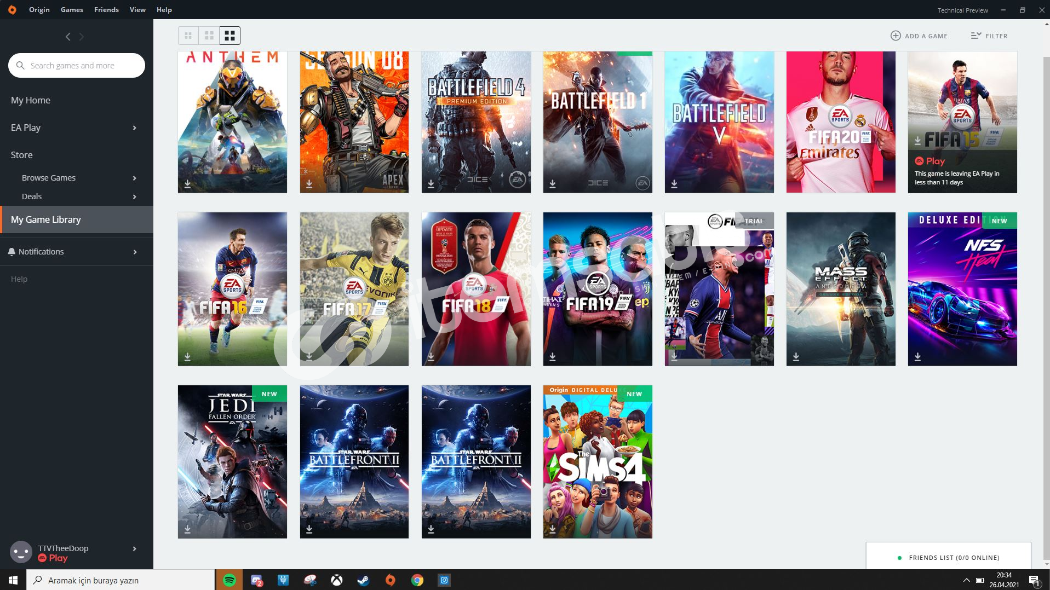Switch to large tile view
Image resolution: width=1050 pixels, height=590 pixels.
[230, 36]
